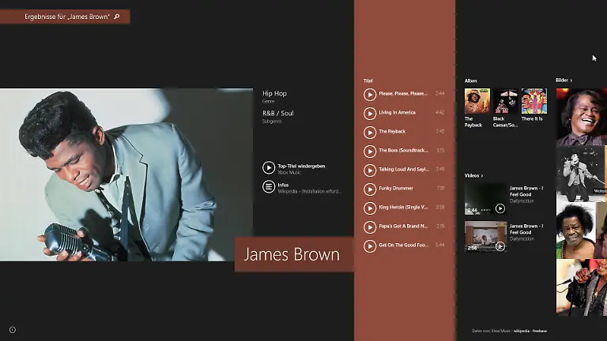Expand the Bilder section
607x341 pixels.
pyautogui.click(x=564, y=80)
